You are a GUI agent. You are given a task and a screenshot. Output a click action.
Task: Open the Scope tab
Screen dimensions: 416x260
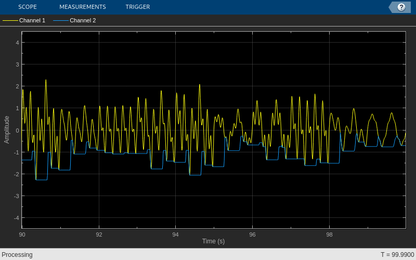[28, 7]
